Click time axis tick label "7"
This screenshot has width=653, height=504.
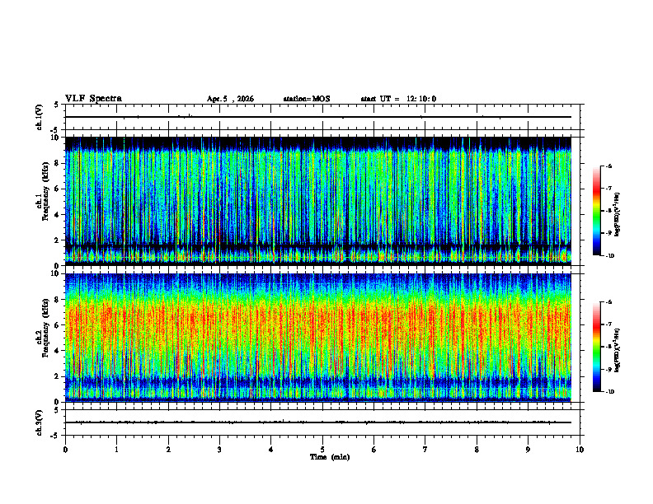[425, 450]
